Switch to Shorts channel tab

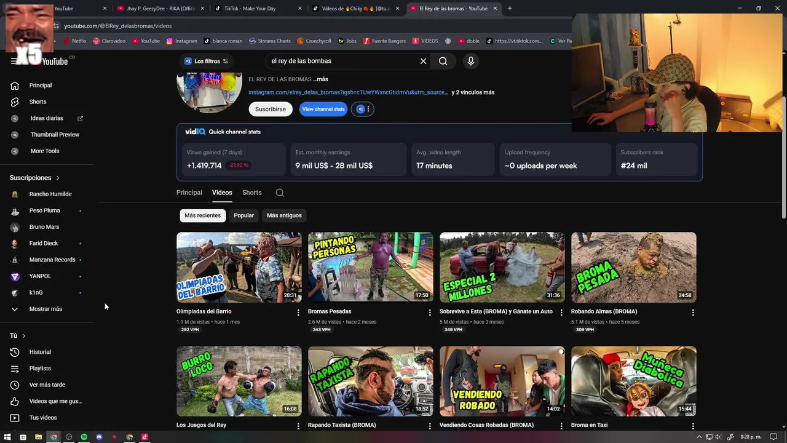coord(252,193)
